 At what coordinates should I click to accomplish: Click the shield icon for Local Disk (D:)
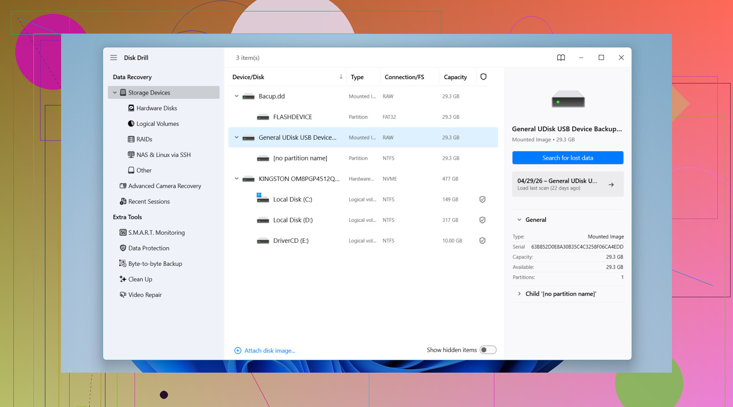482,220
